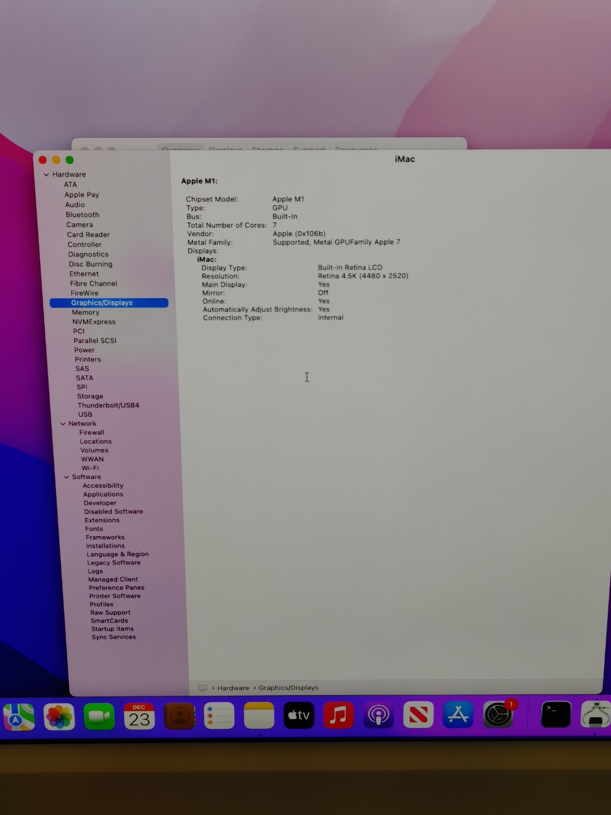Launch Apple TV from the Dock
Viewport: 611px width, 815px height.
point(299,715)
